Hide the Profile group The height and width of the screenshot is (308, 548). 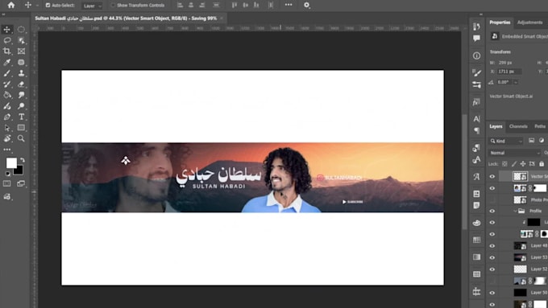[492, 211]
